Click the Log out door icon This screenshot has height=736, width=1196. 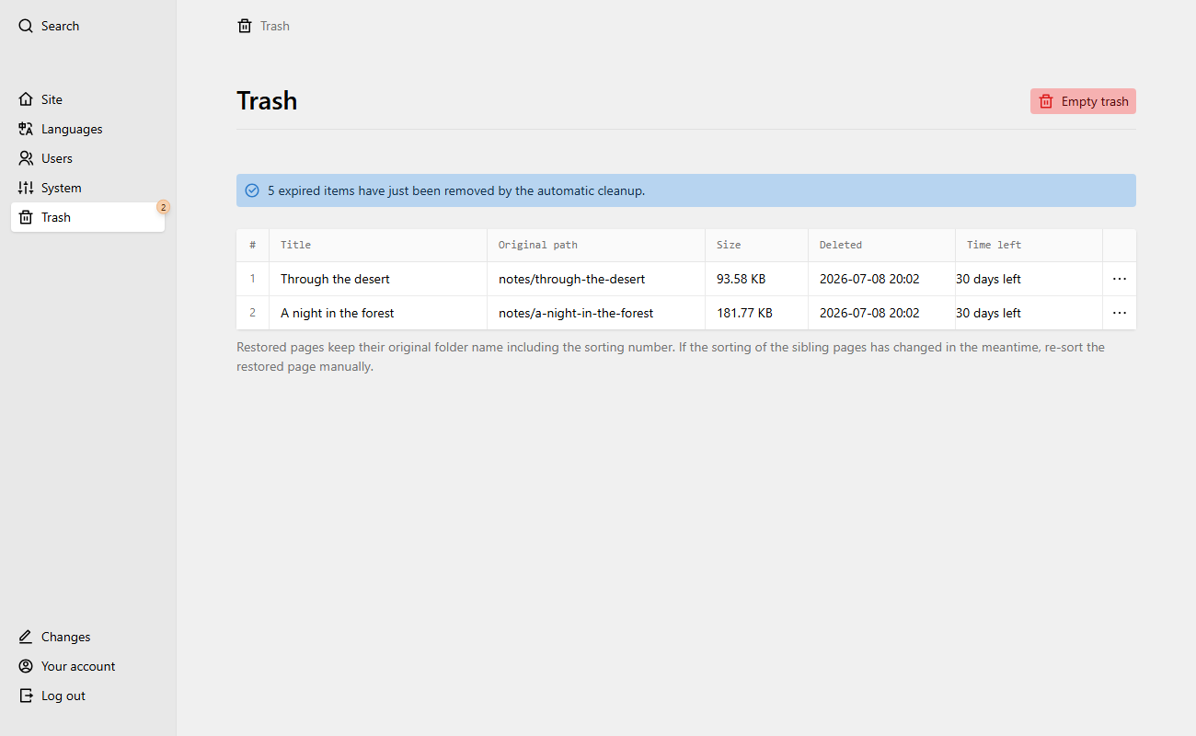coord(26,696)
